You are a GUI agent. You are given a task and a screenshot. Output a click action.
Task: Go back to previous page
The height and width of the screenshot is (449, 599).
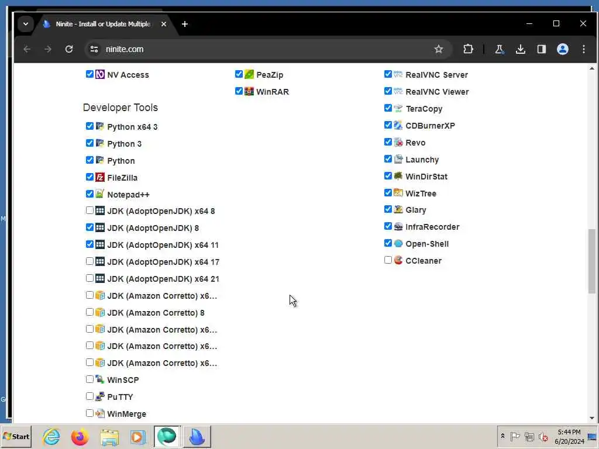[x=27, y=49]
